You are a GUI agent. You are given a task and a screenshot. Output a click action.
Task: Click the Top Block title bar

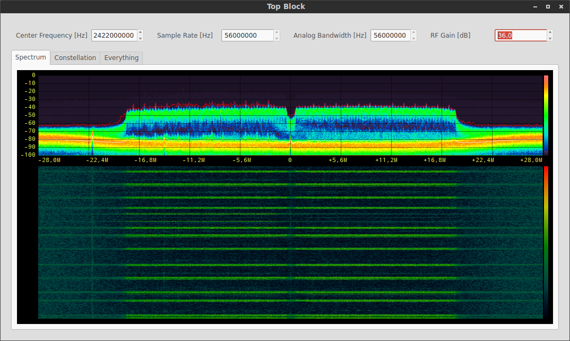(x=285, y=6)
